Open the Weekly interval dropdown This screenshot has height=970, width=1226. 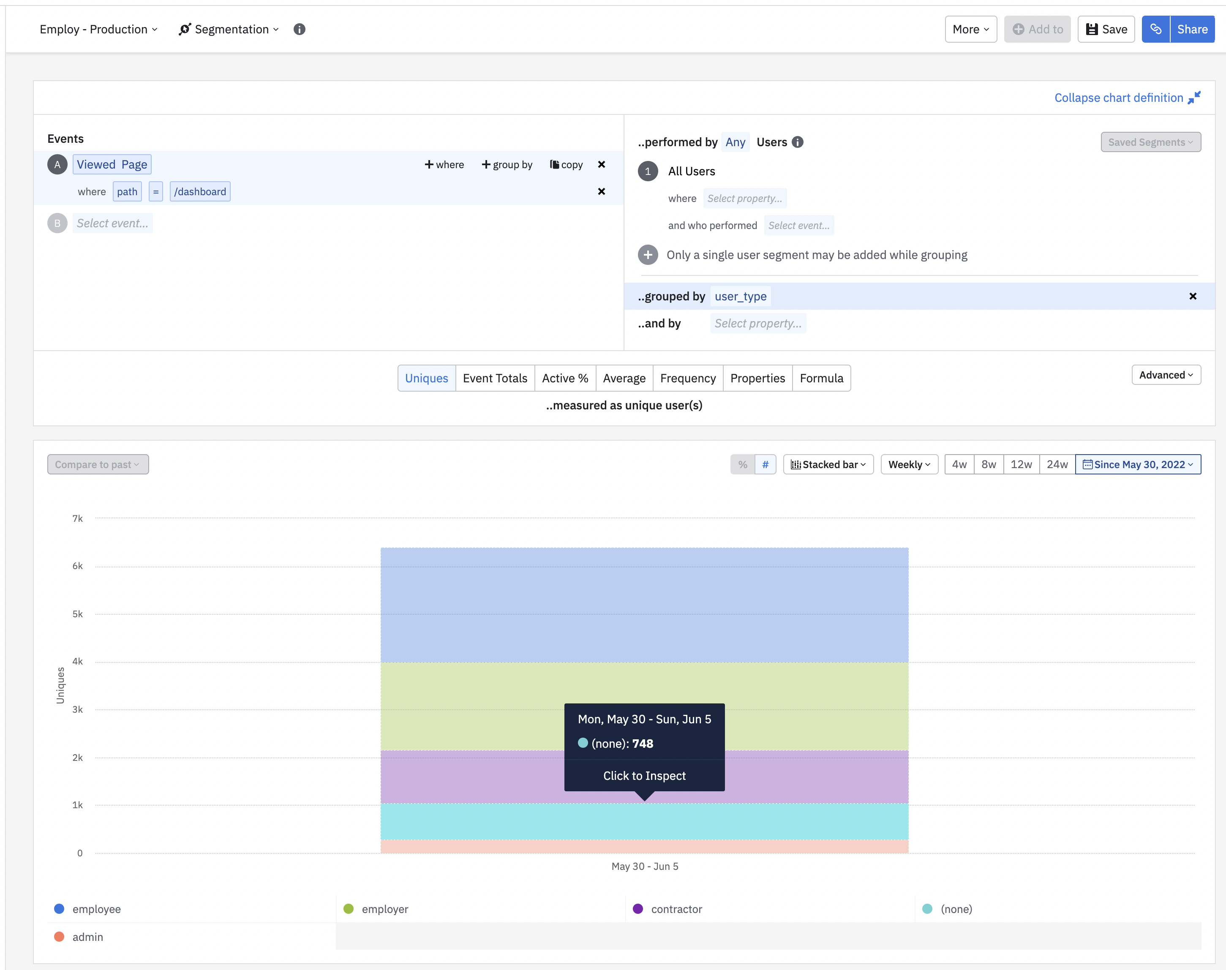point(909,465)
